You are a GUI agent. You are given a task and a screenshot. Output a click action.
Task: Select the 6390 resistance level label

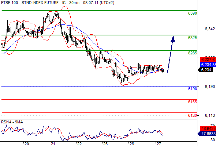193,14
